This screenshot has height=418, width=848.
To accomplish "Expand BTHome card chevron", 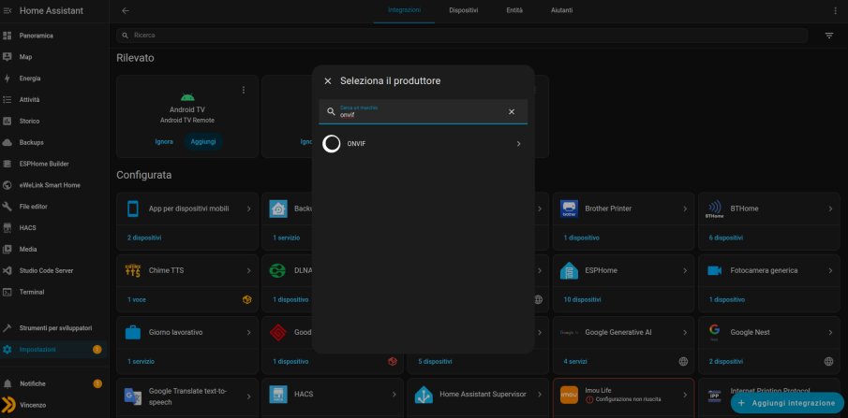I will click(830, 209).
